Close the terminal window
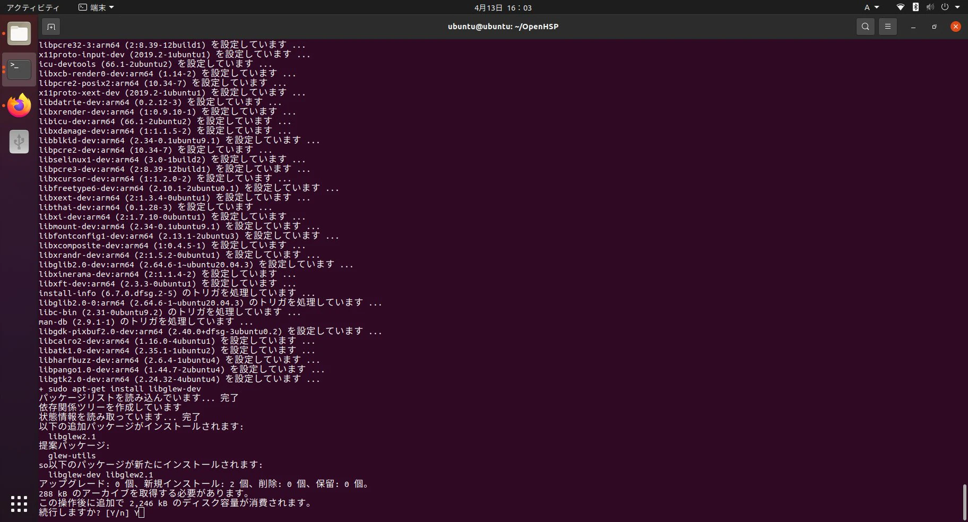The height and width of the screenshot is (522, 968). [x=955, y=27]
